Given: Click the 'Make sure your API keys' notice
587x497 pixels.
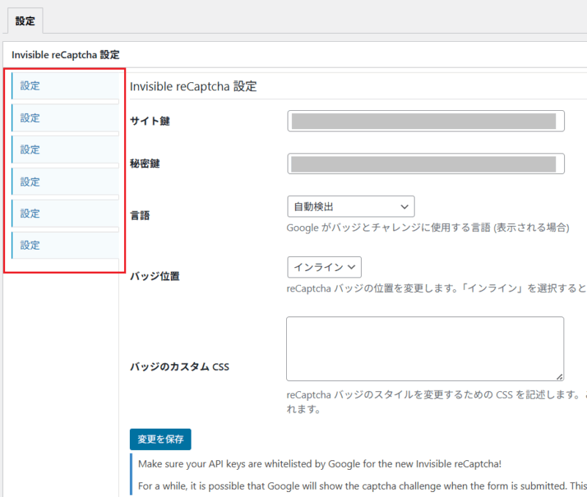Looking at the screenshot, I should click(320, 464).
